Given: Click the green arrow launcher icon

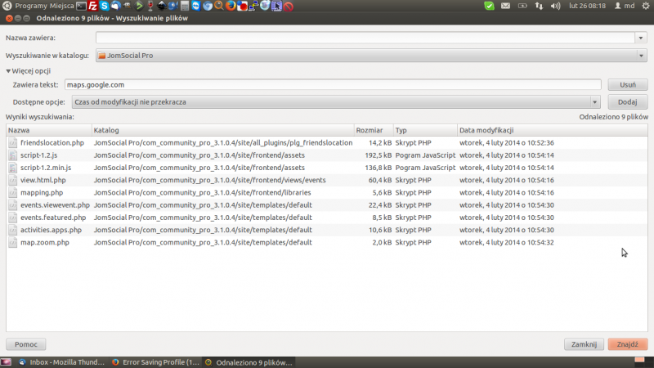Looking at the screenshot, I should pos(139,6).
